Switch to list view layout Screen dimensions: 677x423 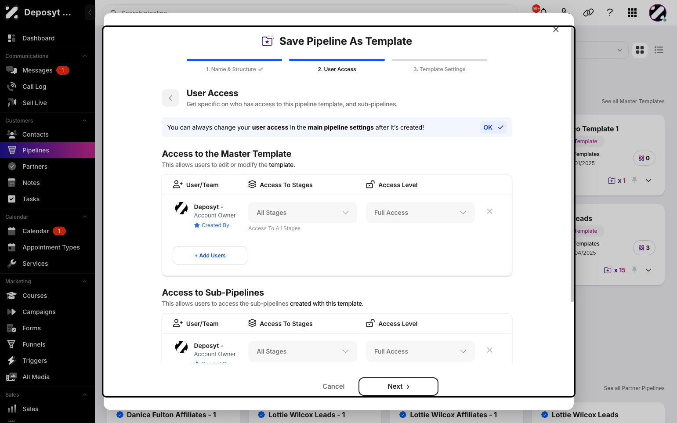click(659, 50)
